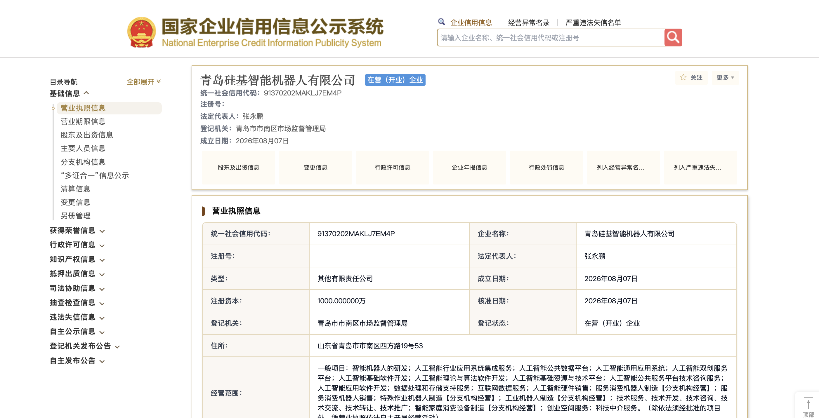Click the small blue search icon beside 企业信用信息

(441, 22)
